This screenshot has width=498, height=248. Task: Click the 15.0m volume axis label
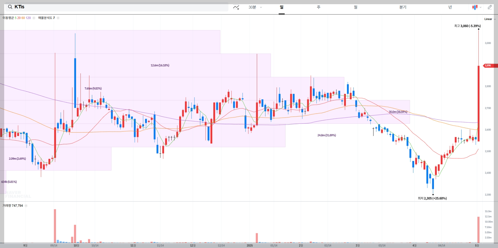point(488,211)
